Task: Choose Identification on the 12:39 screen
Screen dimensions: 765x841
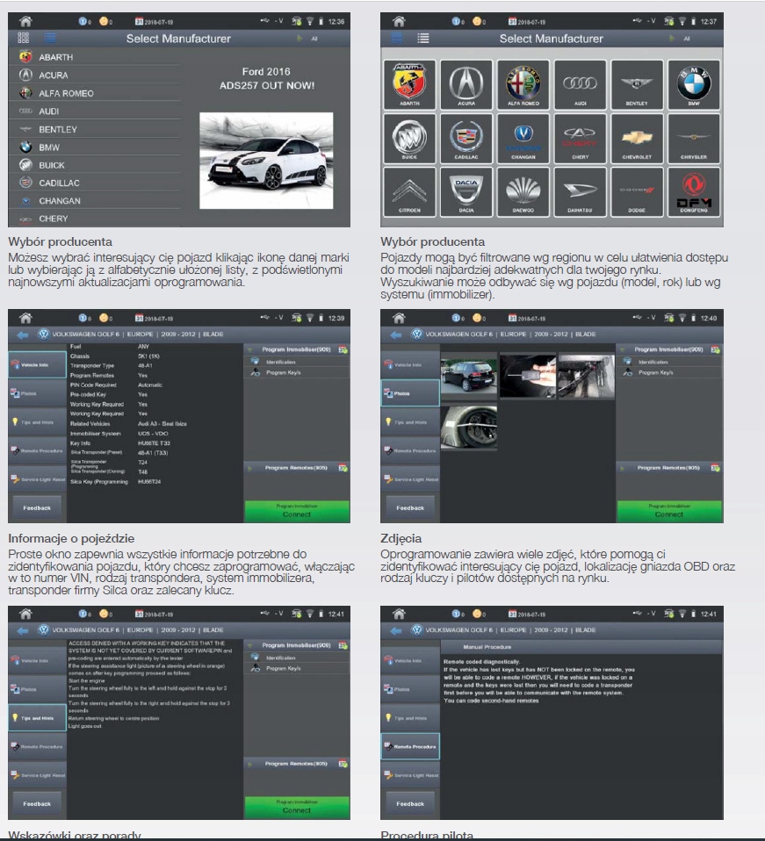Action: (x=297, y=362)
